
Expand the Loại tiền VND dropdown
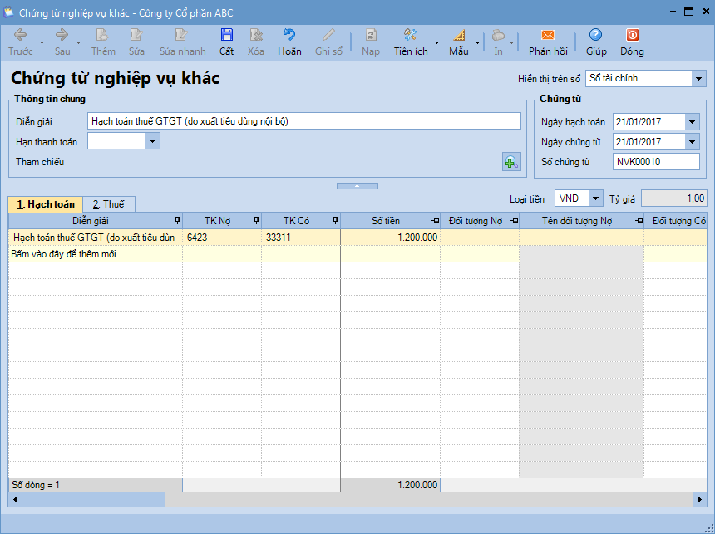click(x=595, y=198)
